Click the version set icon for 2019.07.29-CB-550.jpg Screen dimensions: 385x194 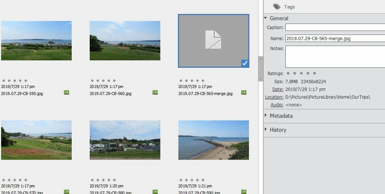point(67,92)
